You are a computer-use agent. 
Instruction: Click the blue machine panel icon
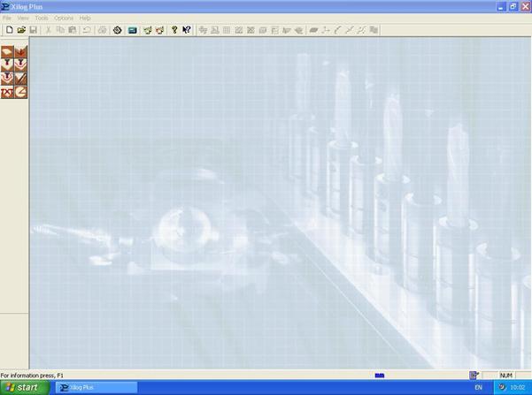tap(132, 30)
